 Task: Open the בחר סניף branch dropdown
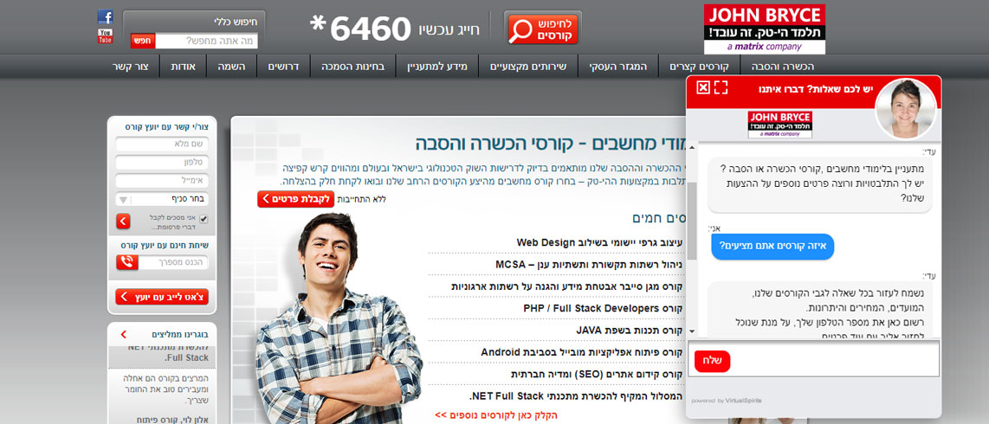click(x=162, y=200)
